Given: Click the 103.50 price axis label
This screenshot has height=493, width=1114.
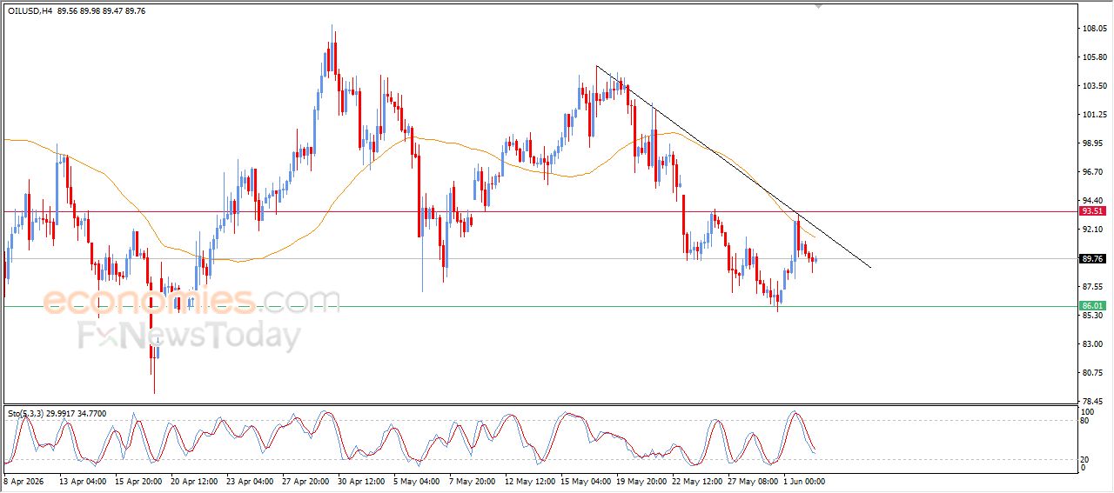Looking at the screenshot, I should tap(1094, 86).
